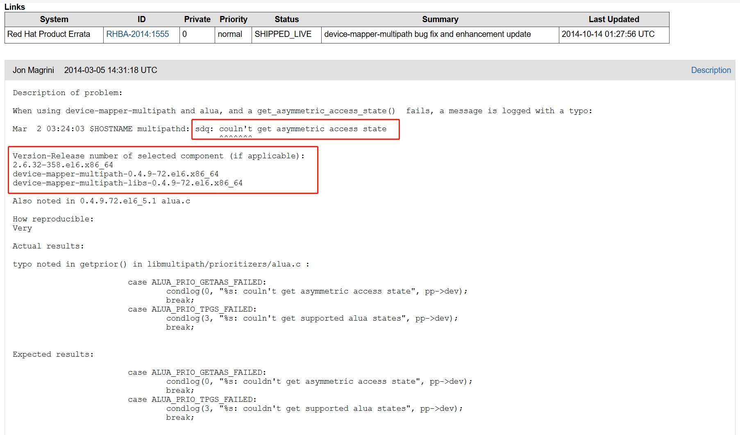This screenshot has width=740, height=435.
Task: Click the line starting 'When using device-mapper-multipath and alua'
Action: (x=302, y=111)
